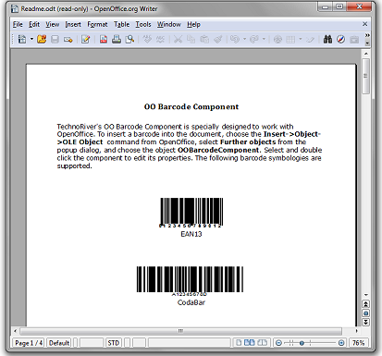Open the Navigator compass icon
Viewport: 382px width, 356px height.
340,39
